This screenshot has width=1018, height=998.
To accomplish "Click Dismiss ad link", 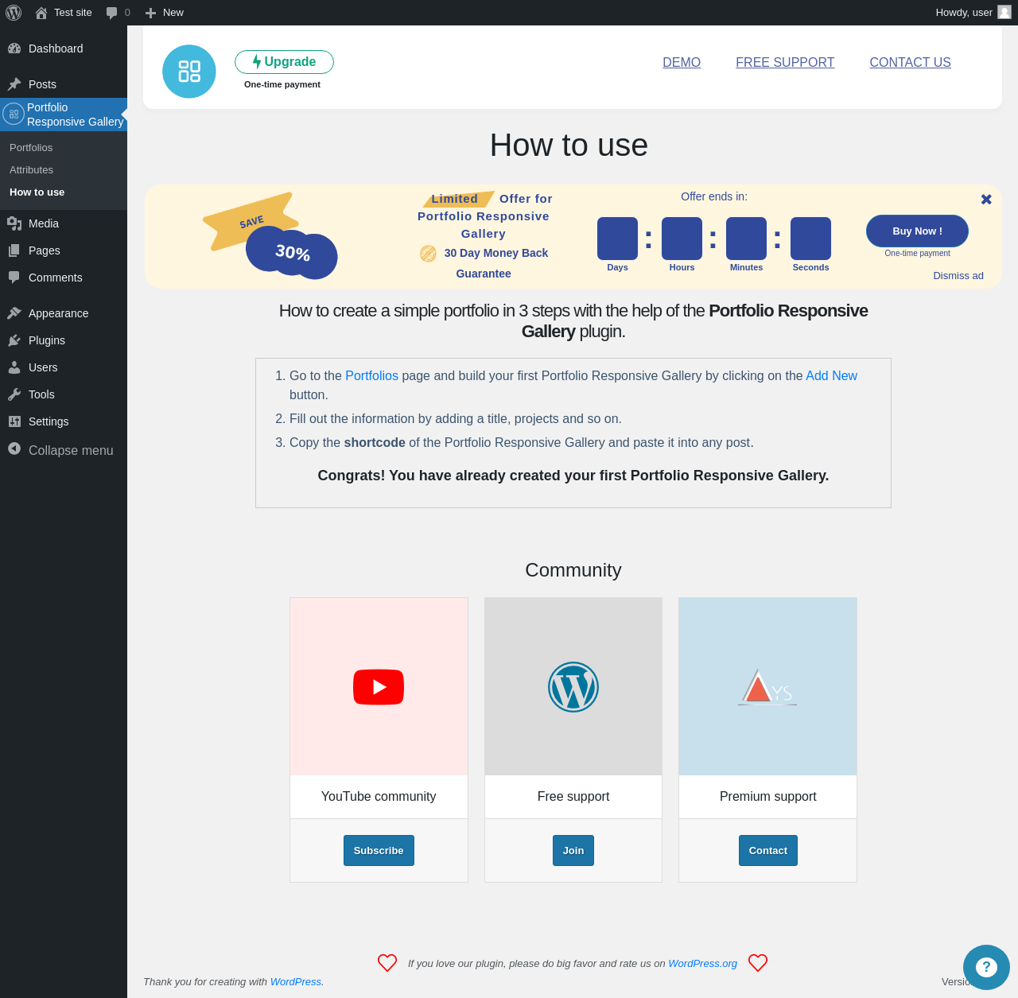I will 958,276.
